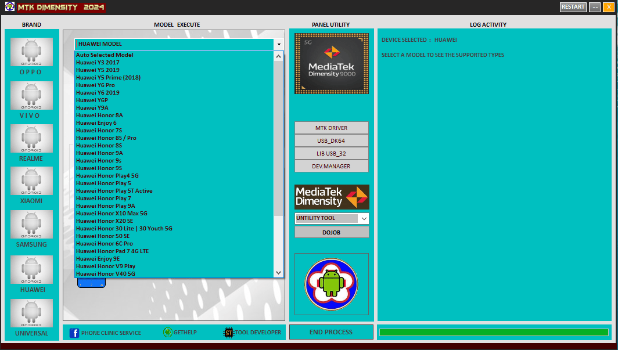
Task: Choose Huawei Y3 2017 from list
Action: (174, 63)
